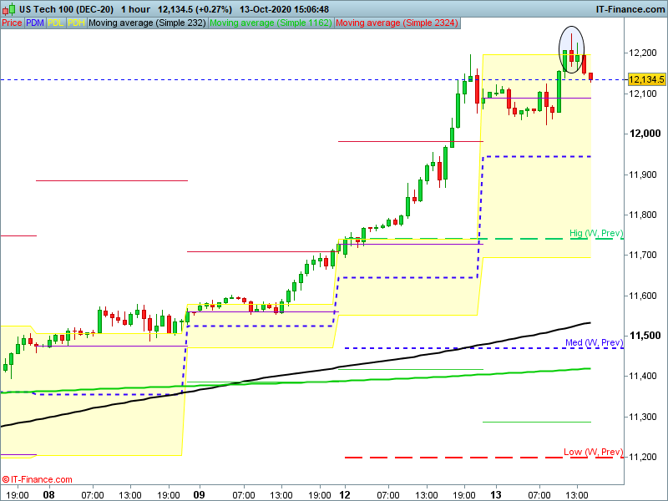The width and height of the screenshot is (668, 501).
Task: Click the 11,400 price axis label
Action: click(x=643, y=376)
